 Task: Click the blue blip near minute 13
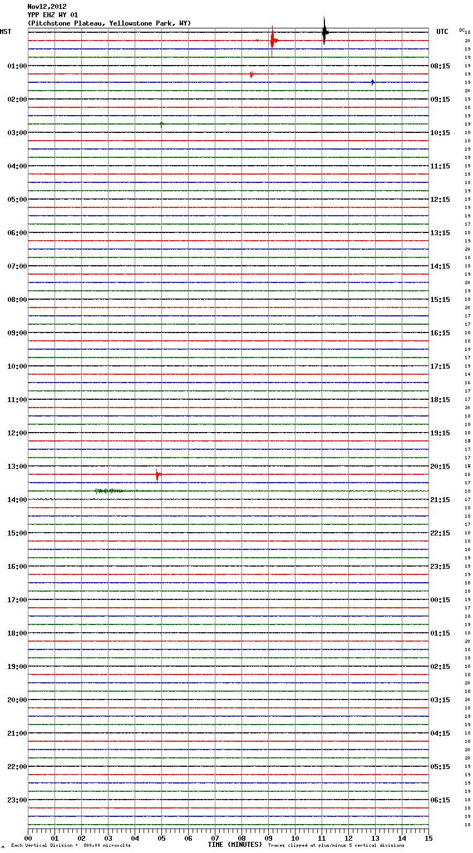point(373,82)
